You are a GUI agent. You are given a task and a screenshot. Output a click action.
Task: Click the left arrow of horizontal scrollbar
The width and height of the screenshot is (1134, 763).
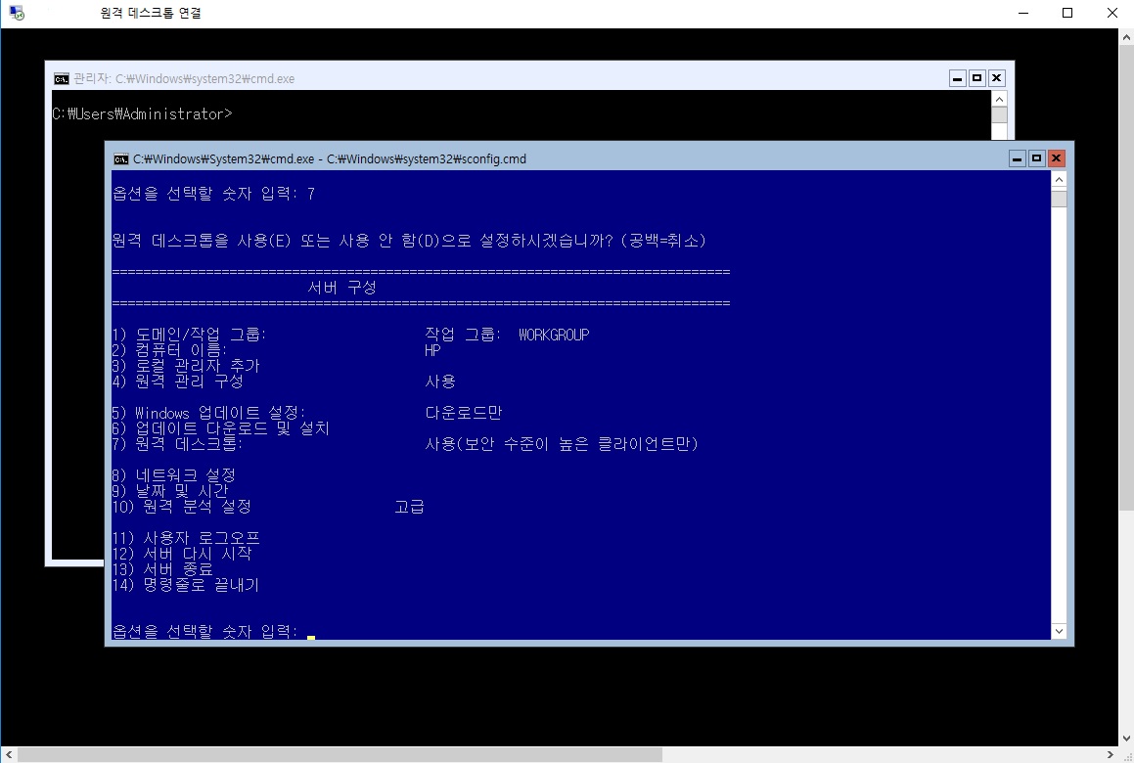click(x=8, y=755)
